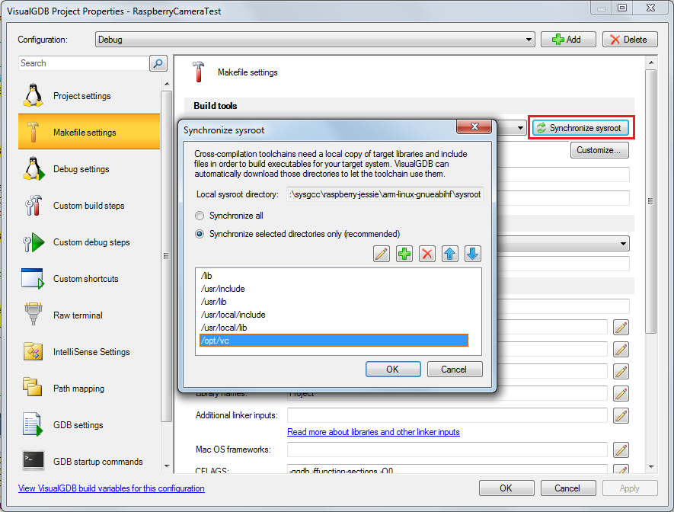The height and width of the screenshot is (512, 674).
Task: Click the Debug settings penguin icon
Action: tap(34, 168)
